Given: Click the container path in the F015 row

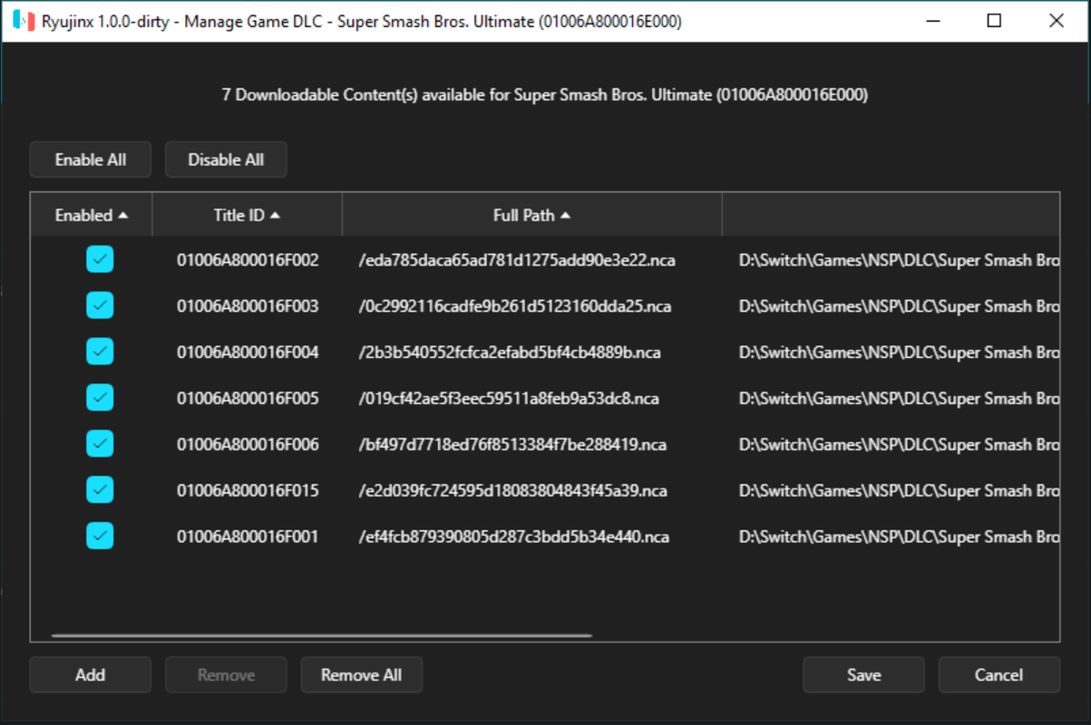Looking at the screenshot, I should point(899,491).
